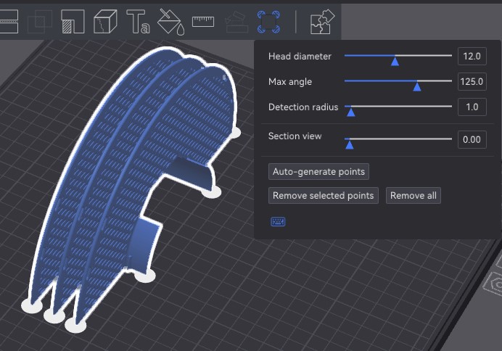Open the Mesh Boolean tool
This screenshot has height=351, width=502.
39,22
